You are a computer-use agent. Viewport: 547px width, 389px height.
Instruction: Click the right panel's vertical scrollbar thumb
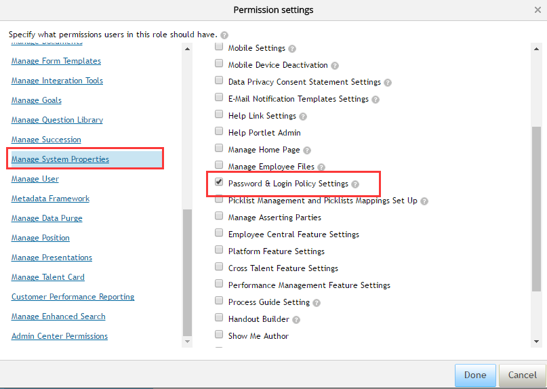536,209
